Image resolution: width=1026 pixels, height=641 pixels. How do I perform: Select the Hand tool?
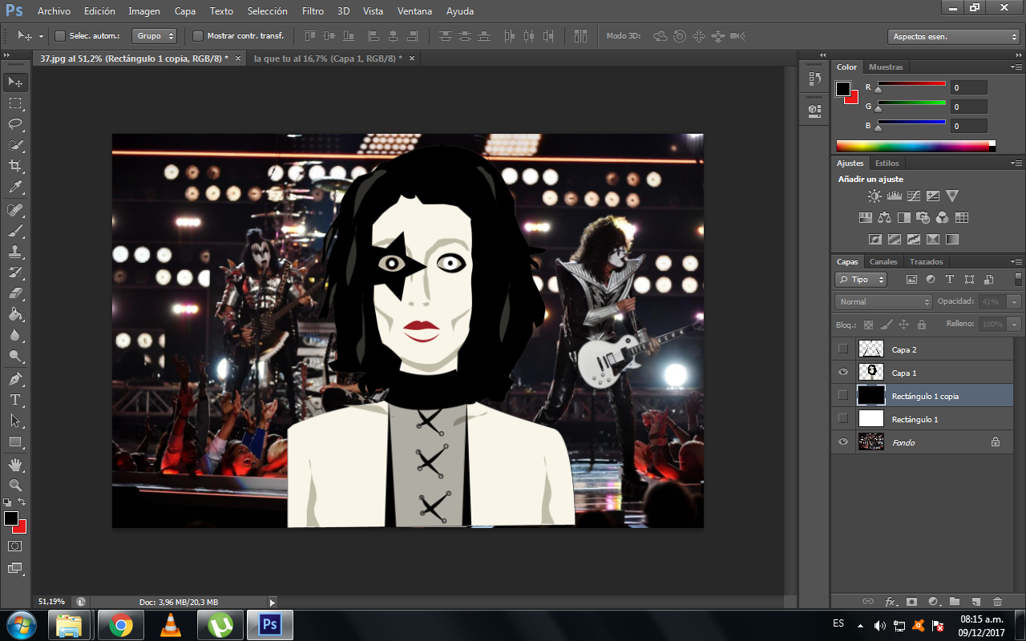[x=15, y=465]
